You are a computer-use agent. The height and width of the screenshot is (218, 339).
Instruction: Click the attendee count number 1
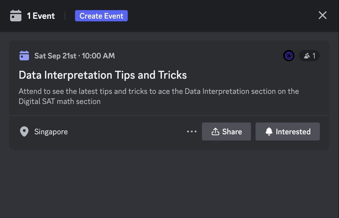click(x=314, y=56)
